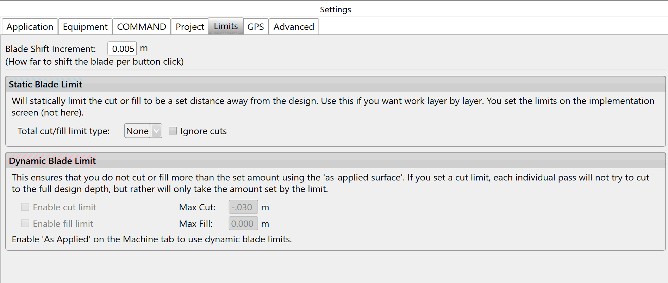
Task: Switch to the Advanced tab
Action: click(294, 27)
